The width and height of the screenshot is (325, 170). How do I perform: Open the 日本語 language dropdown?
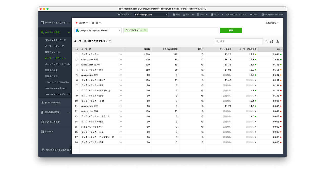pos(96,23)
